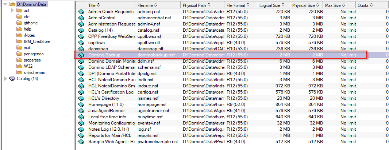Click the Administration Requests database icon
This screenshot has height=150, width=389.
pyautogui.click(x=81, y=24)
